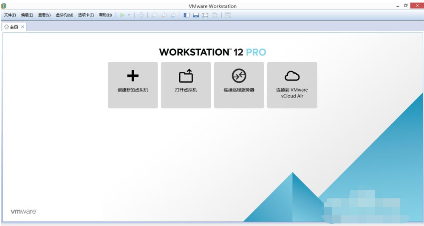Open the 编辑(E) menu
424x226 pixels.
point(27,15)
